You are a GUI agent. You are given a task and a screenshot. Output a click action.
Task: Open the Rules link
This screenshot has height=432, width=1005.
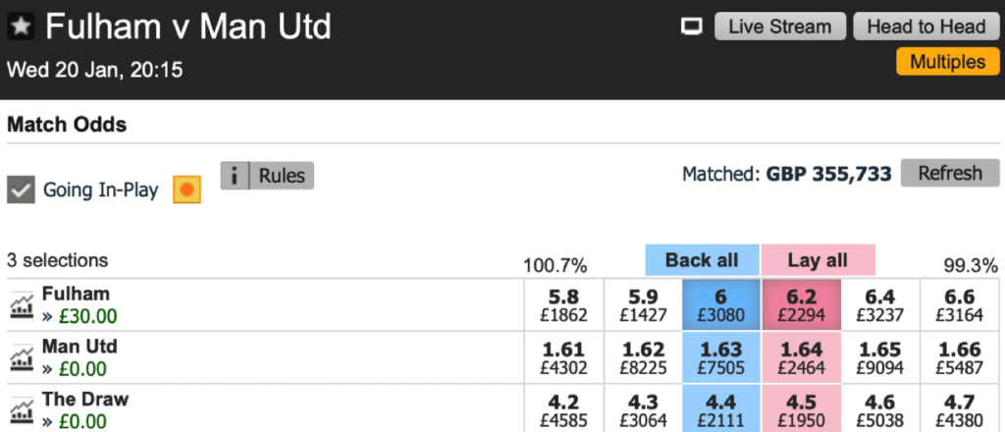coord(282,176)
